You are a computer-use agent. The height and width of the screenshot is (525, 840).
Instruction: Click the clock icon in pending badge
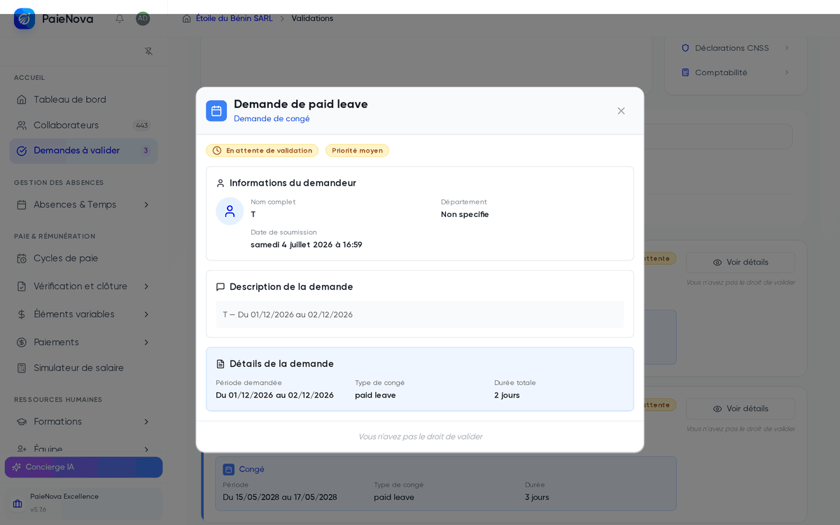217,150
